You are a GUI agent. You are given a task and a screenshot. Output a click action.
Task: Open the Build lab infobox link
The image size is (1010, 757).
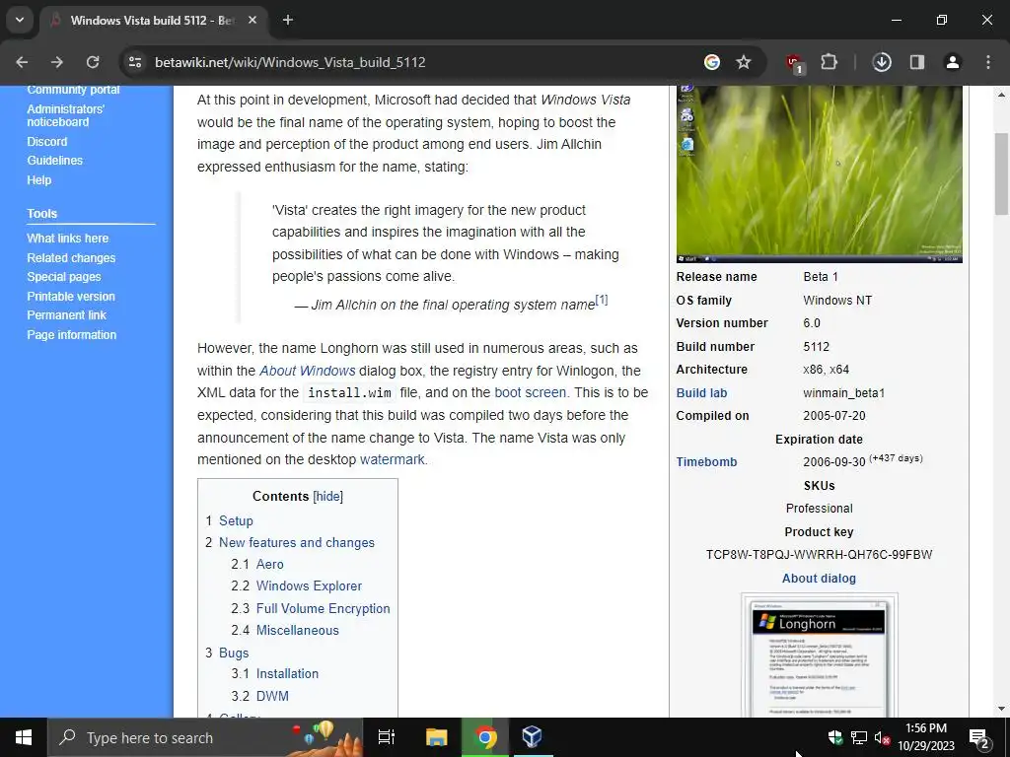[x=701, y=392]
